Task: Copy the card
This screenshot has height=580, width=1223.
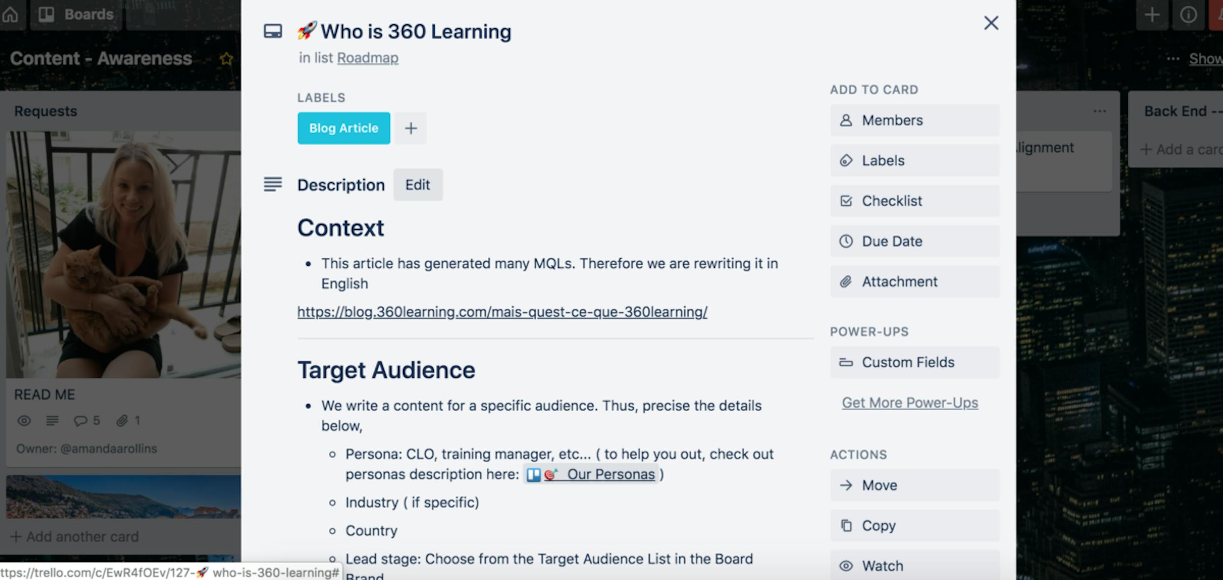Action: 915,525
